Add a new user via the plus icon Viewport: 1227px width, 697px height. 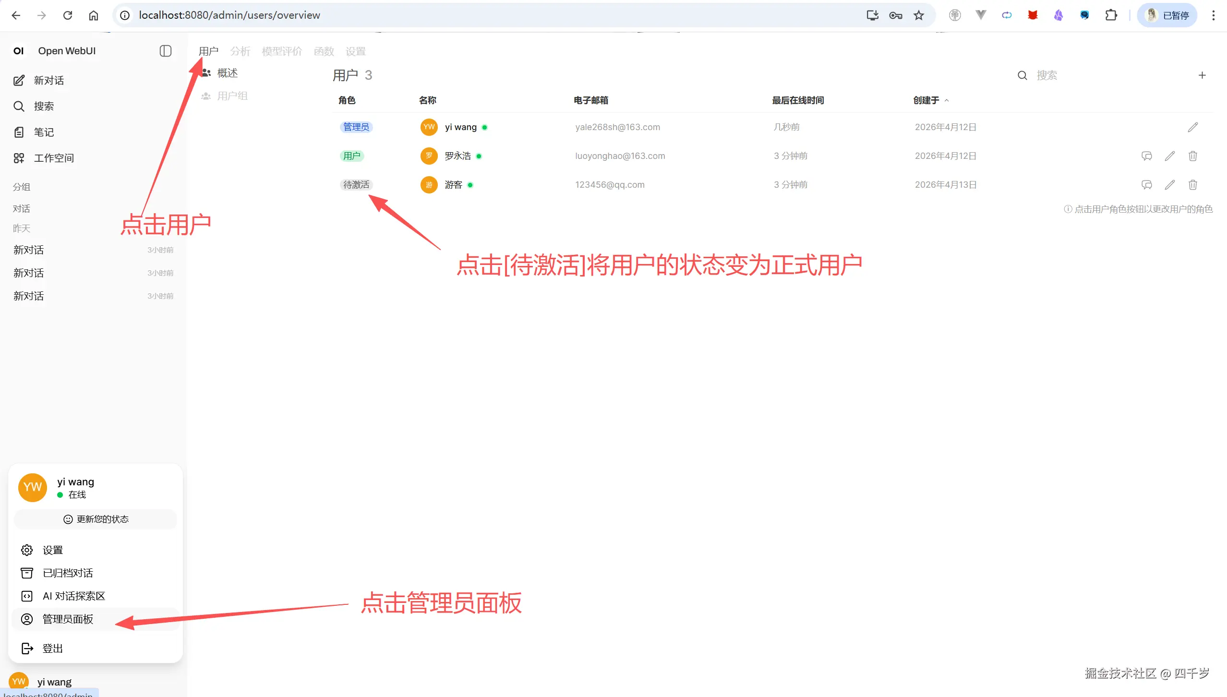pos(1203,75)
